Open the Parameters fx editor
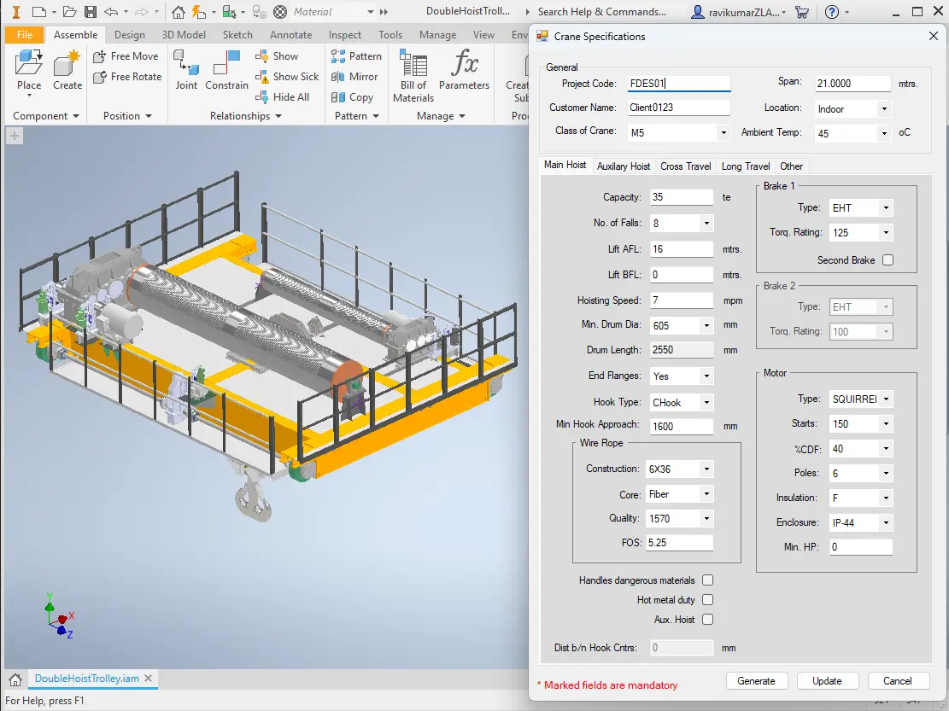949x711 pixels. (x=464, y=73)
